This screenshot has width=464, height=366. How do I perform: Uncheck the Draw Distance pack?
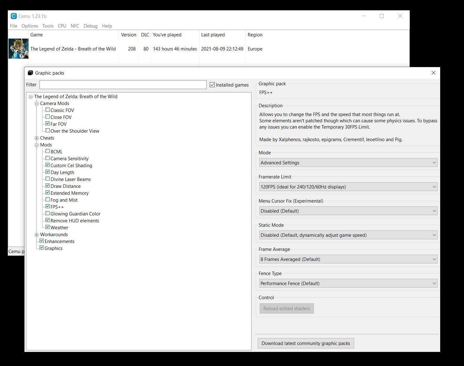[47, 186]
